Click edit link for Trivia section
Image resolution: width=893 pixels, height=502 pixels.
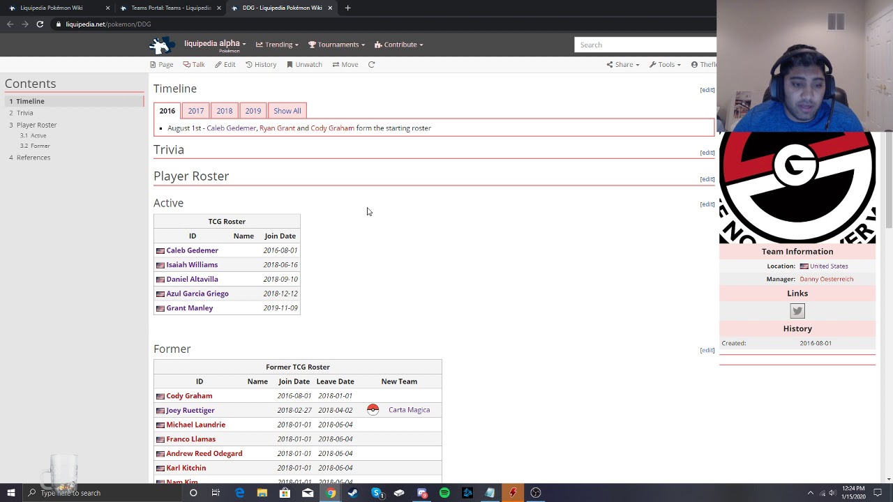(707, 153)
